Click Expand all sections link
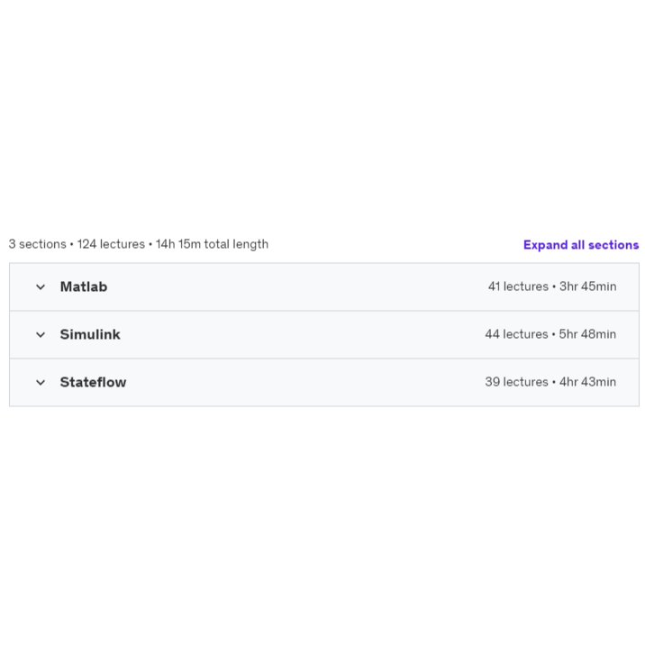The image size is (645, 645). click(580, 245)
